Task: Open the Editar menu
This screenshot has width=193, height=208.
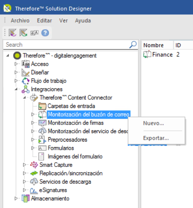Action: point(44,21)
